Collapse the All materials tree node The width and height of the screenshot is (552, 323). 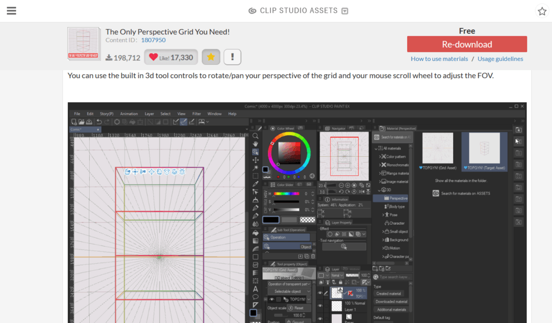tap(376, 148)
